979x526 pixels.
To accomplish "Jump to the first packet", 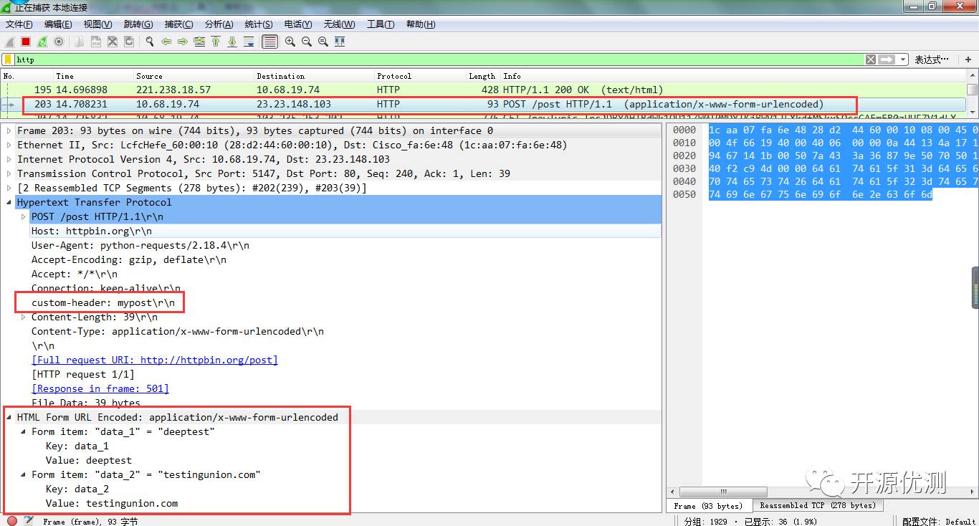I will [x=216, y=42].
